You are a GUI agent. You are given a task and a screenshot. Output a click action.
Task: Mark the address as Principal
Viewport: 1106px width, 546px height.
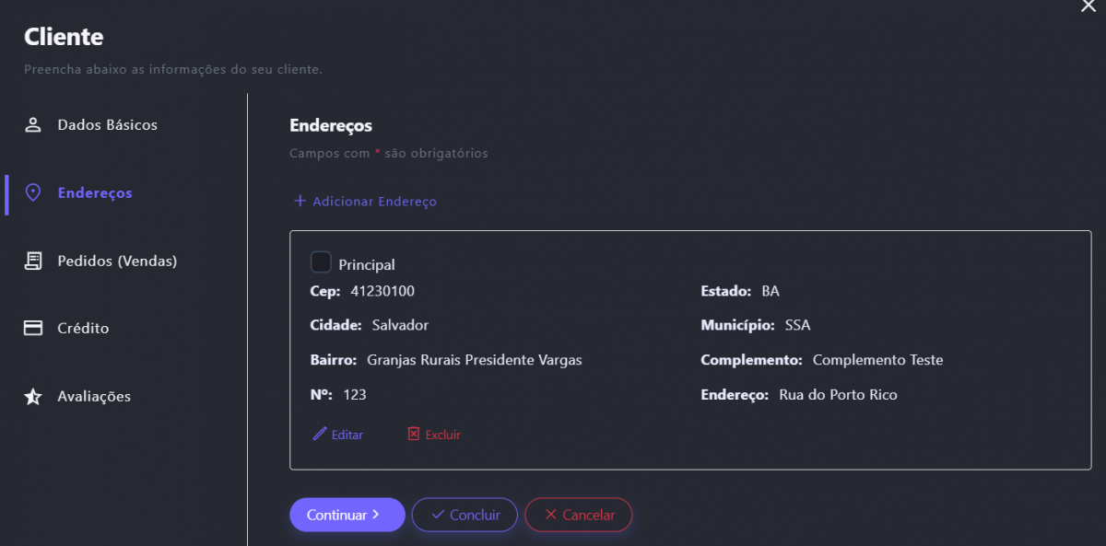[x=321, y=262]
